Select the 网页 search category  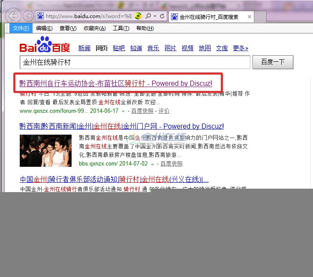coord(102,48)
